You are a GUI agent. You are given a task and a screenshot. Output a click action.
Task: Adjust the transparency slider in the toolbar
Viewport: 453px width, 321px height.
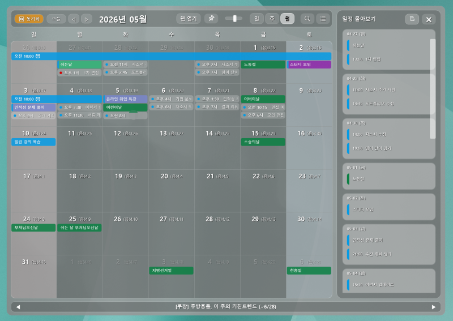[x=234, y=19]
